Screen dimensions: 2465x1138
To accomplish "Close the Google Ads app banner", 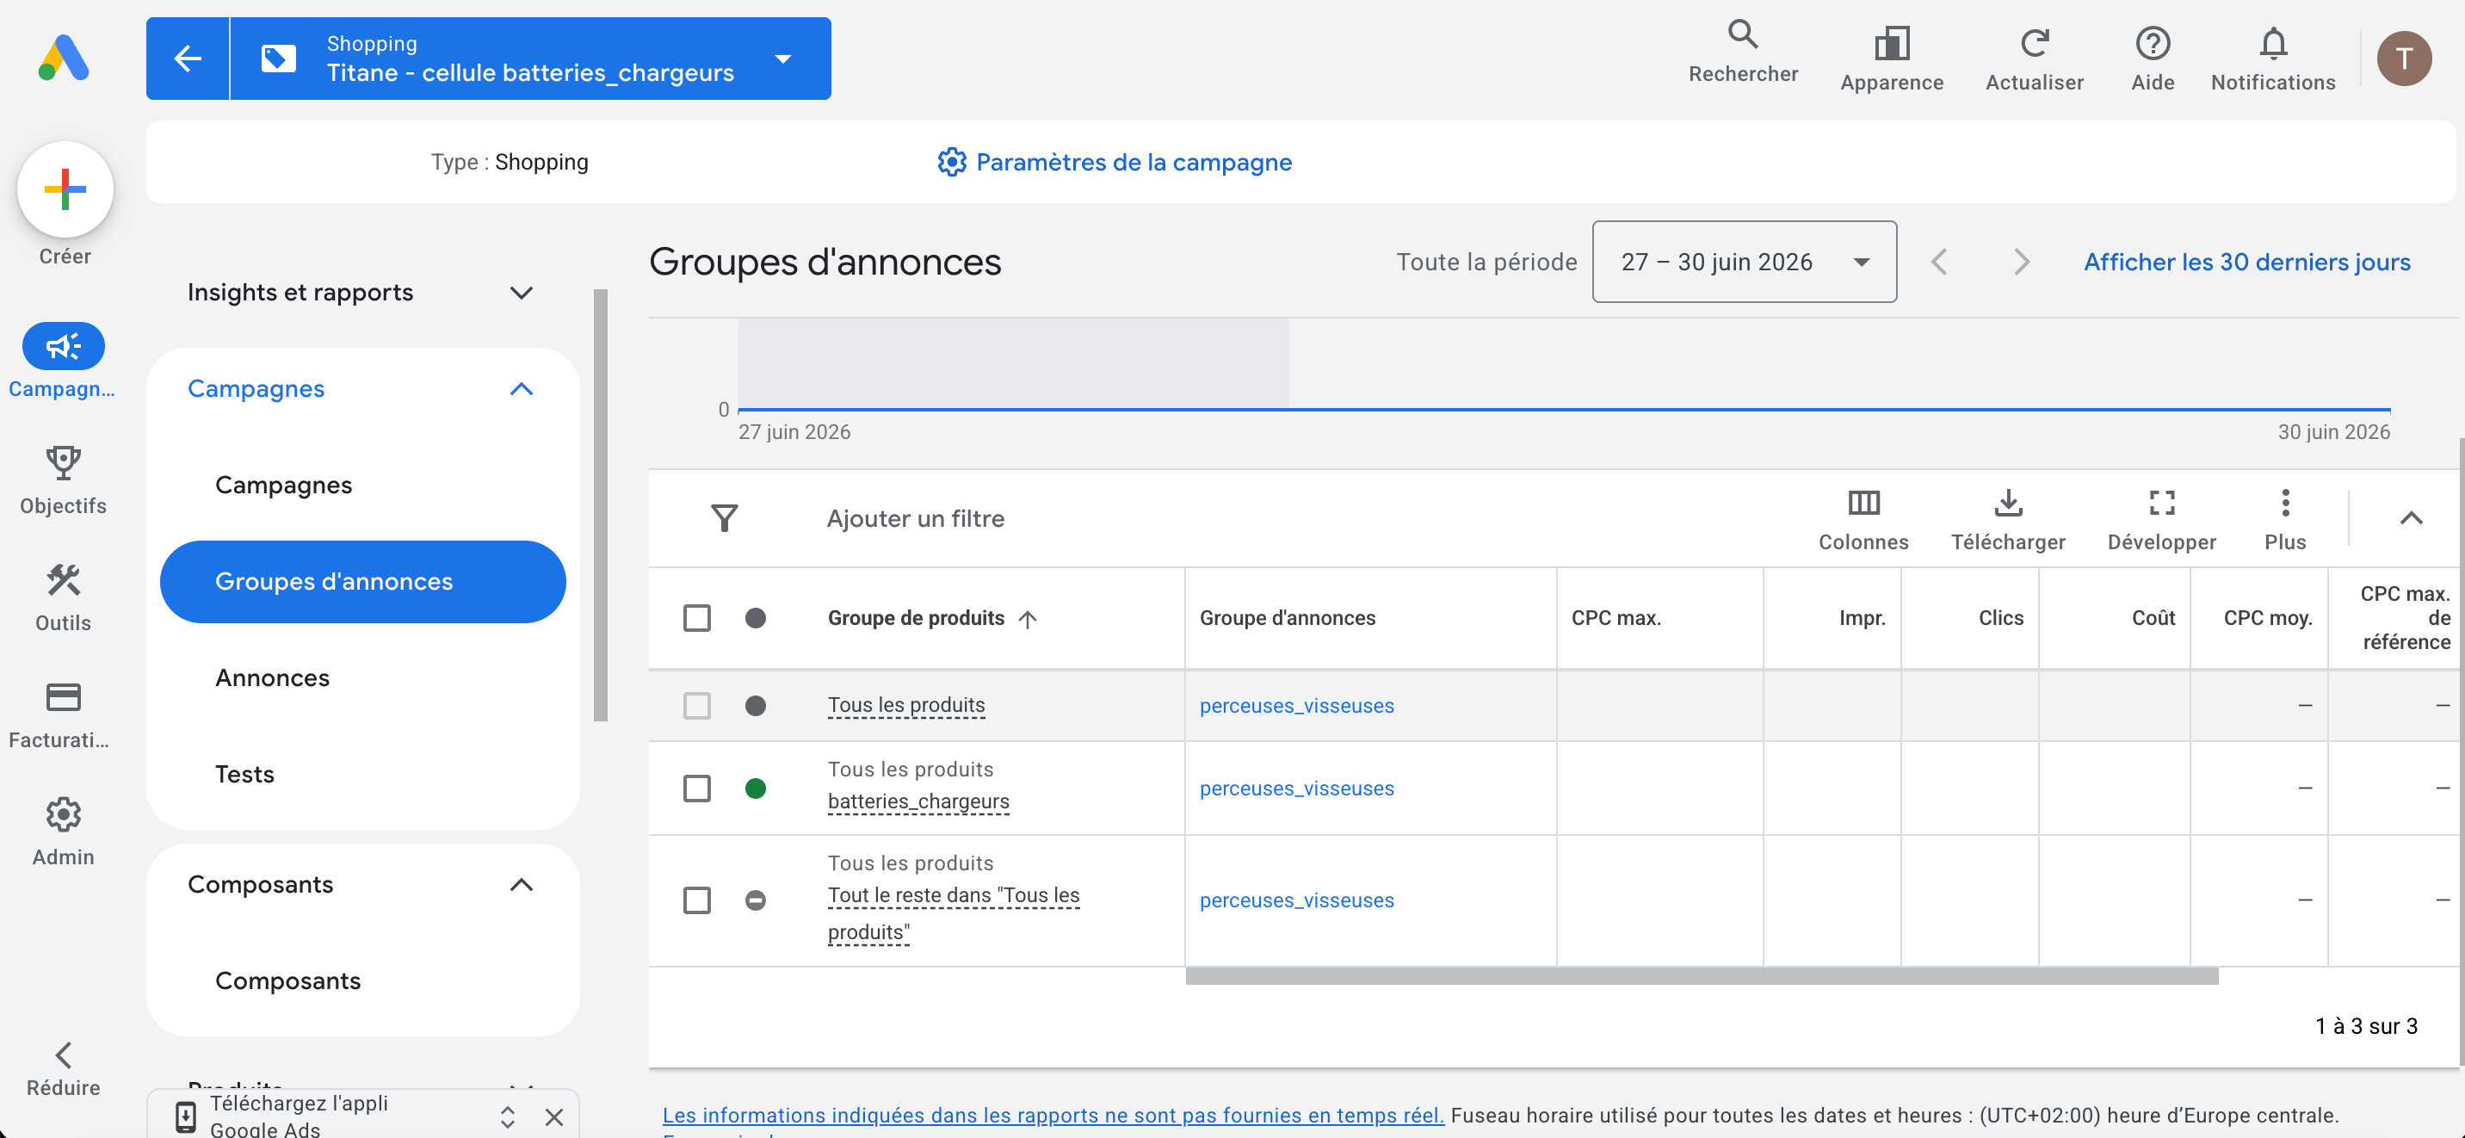I will pyautogui.click(x=553, y=1116).
